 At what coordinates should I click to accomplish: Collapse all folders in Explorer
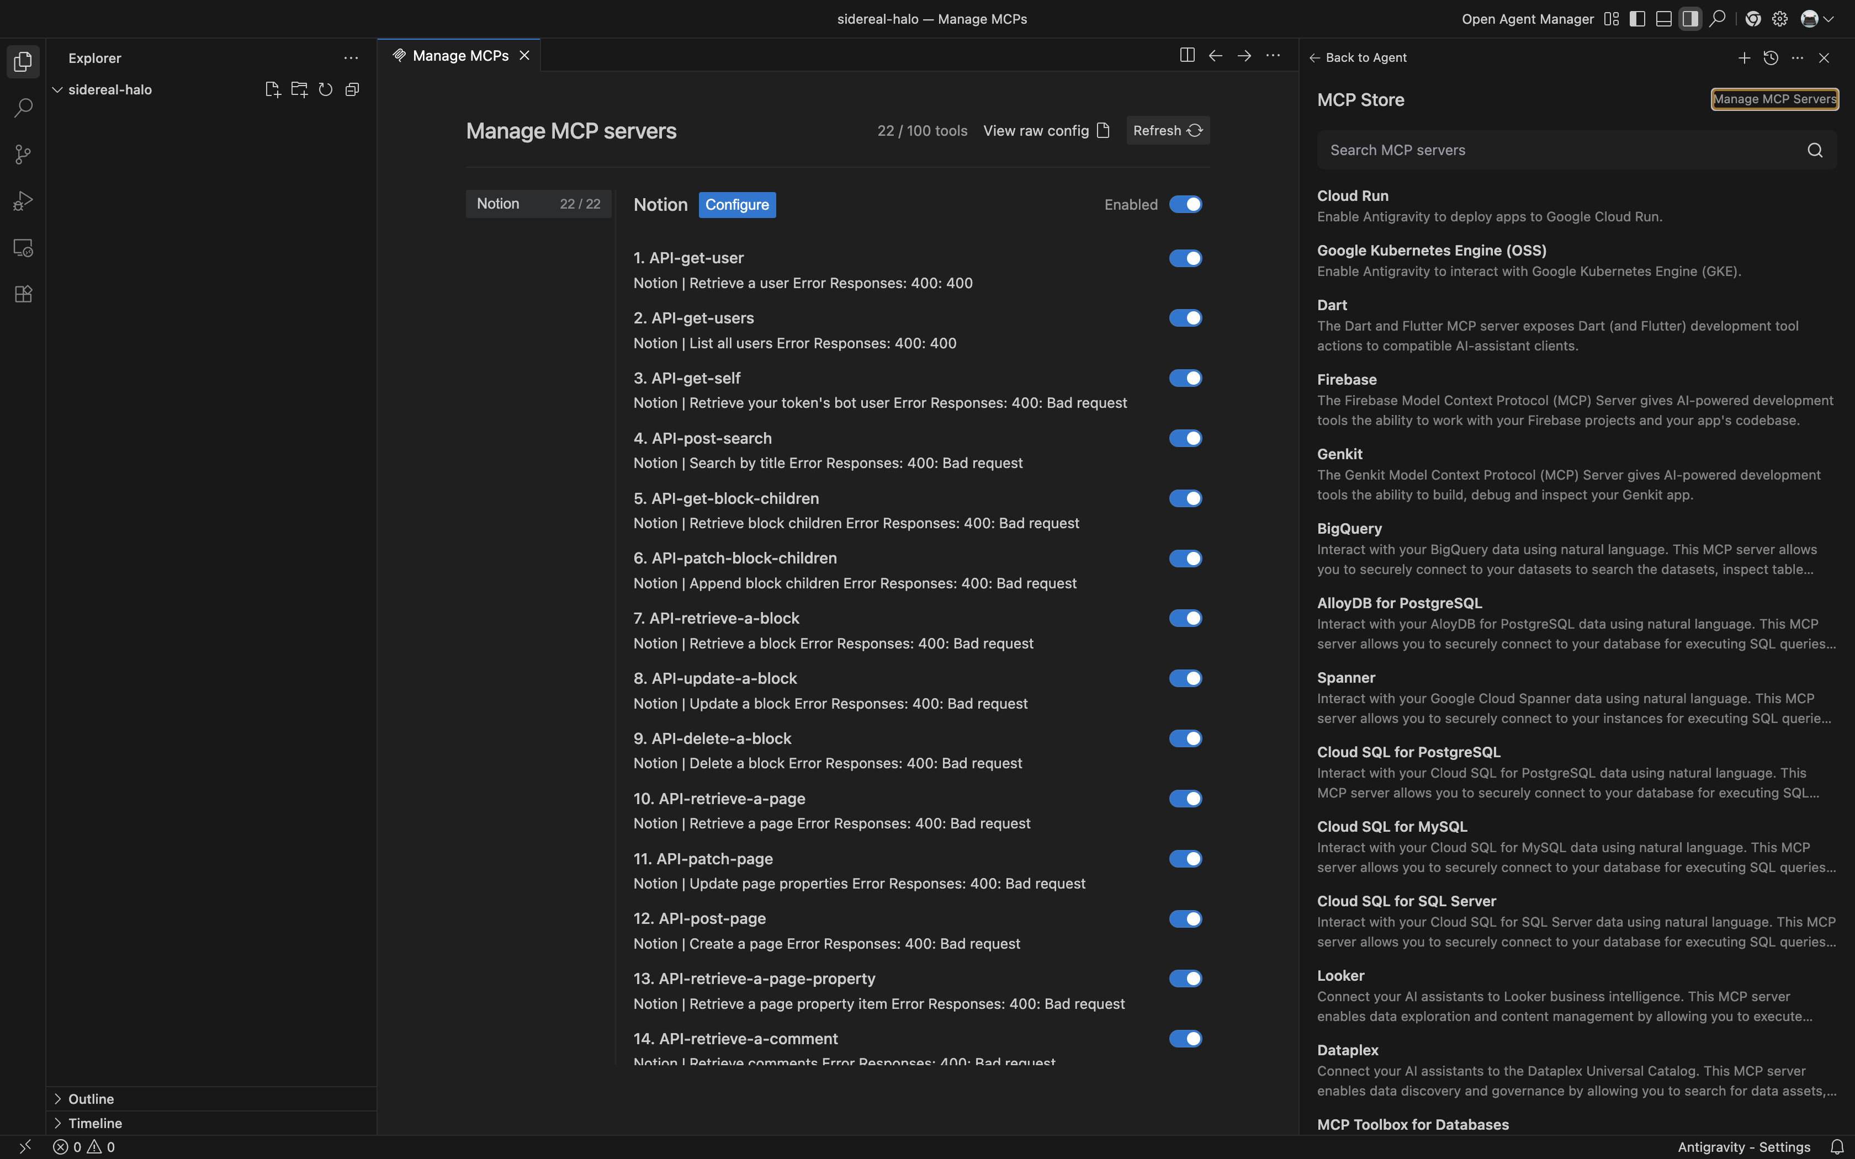[353, 89]
